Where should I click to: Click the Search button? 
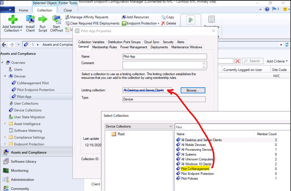[x=253, y=61]
